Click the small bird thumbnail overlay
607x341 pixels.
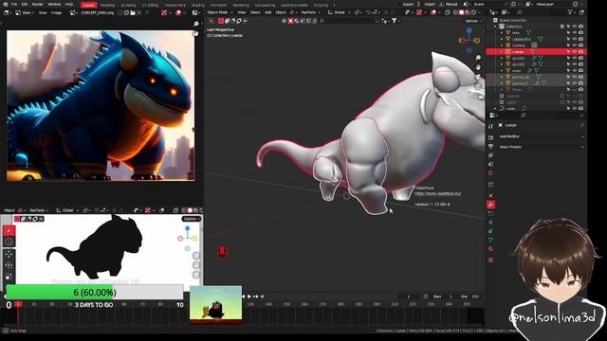(215, 305)
